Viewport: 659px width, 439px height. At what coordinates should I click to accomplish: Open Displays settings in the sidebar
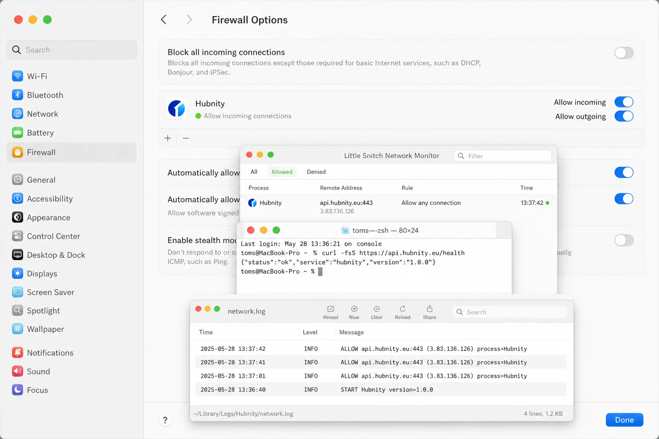(x=71, y=274)
